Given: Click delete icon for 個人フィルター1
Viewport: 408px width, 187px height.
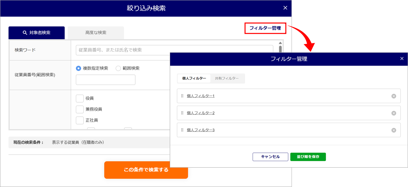Looking at the screenshot, I should [x=394, y=96].
